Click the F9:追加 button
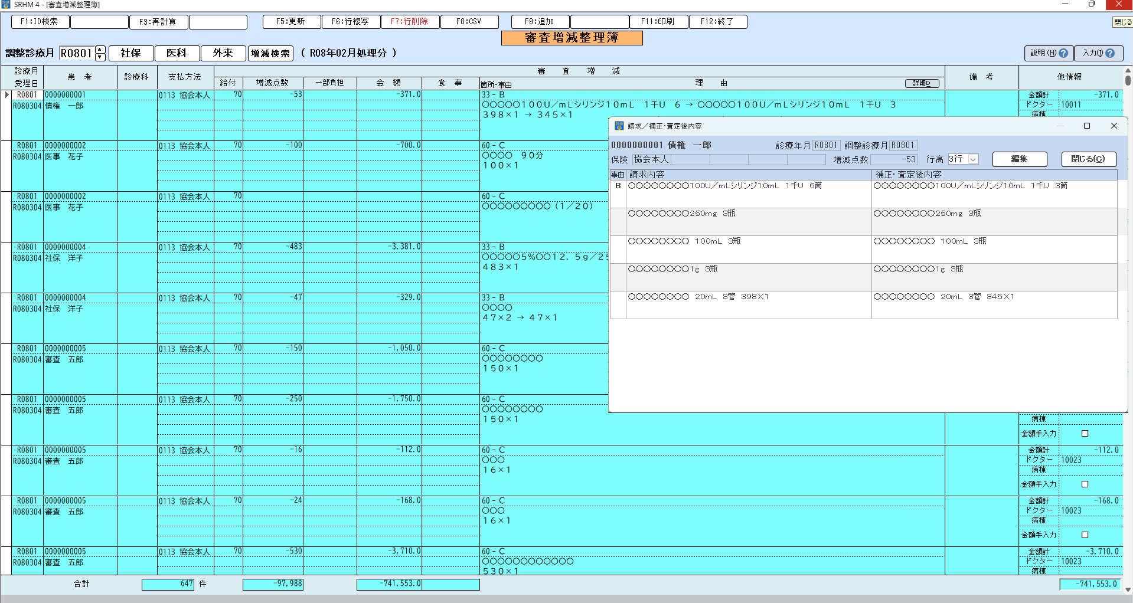1133x603 pixels. point(540,22)
